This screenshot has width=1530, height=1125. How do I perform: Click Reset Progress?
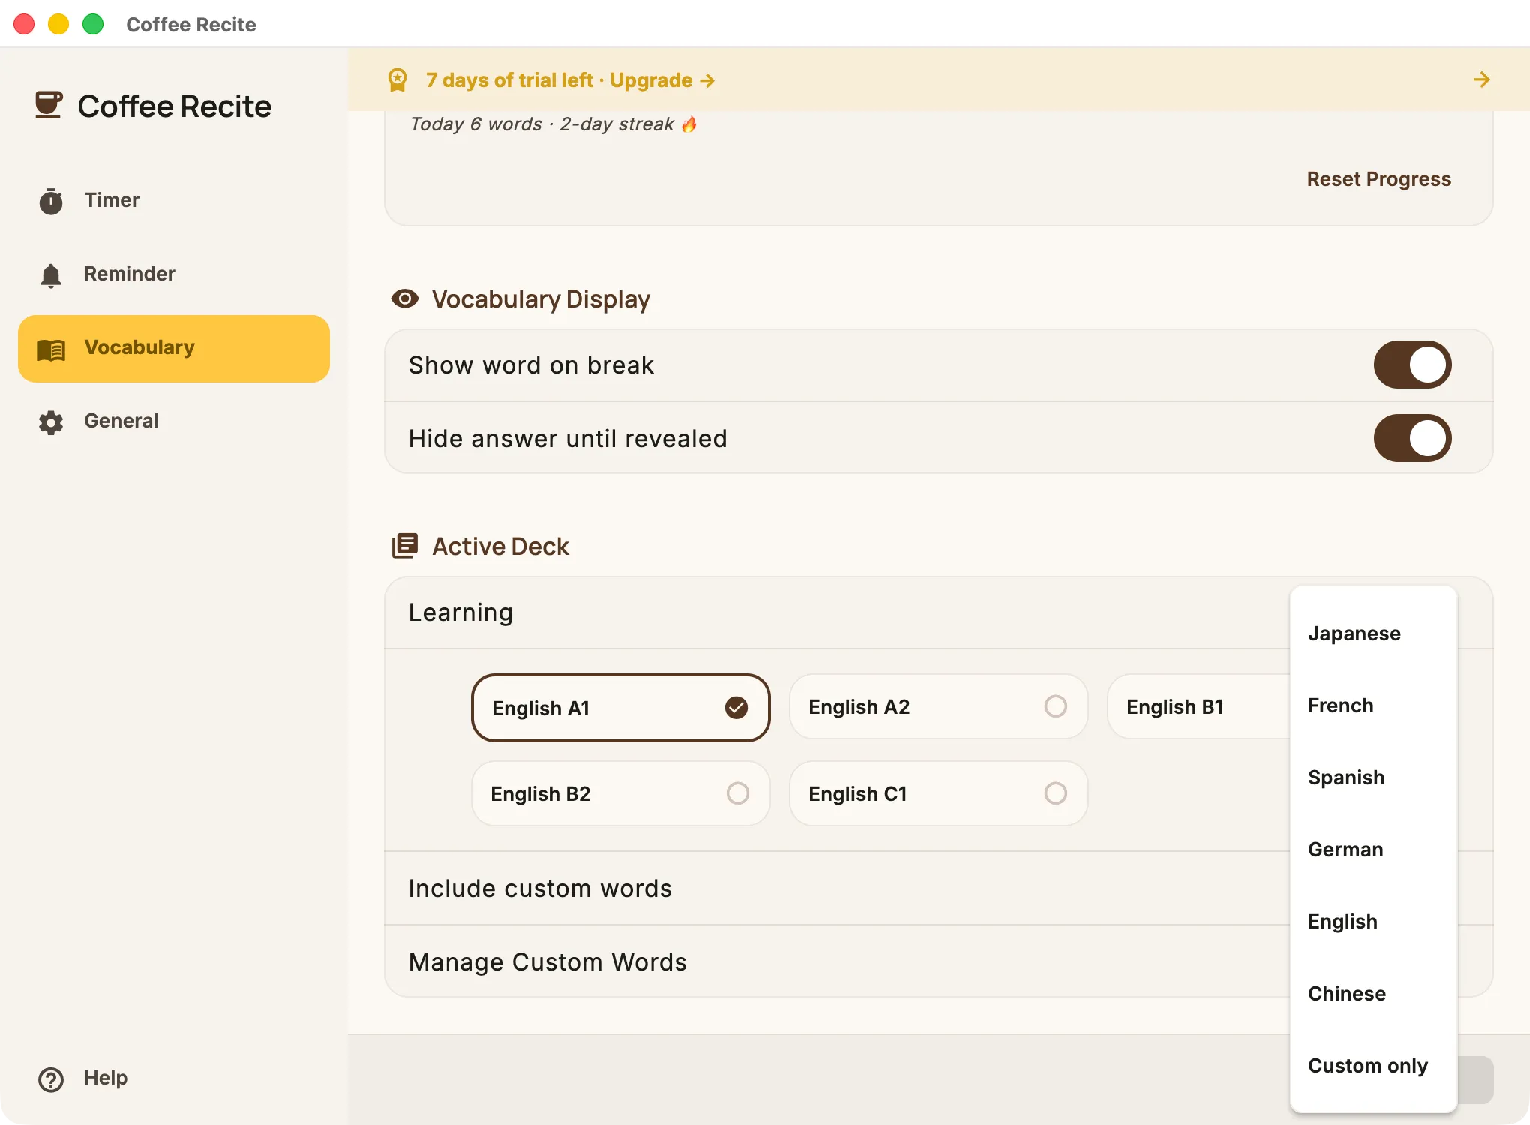[1378, 179]
